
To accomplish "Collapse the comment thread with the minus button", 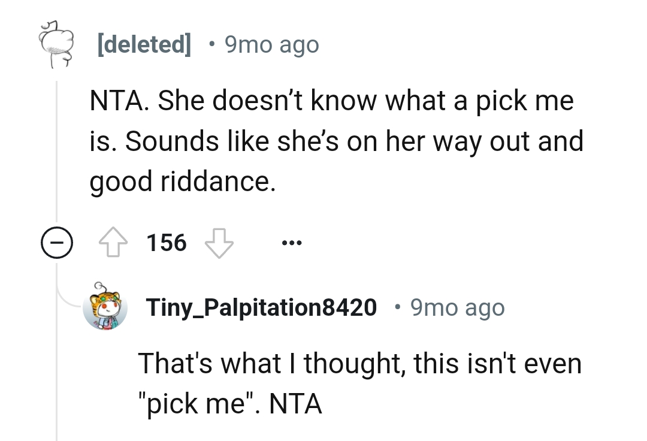I will point(56,242).
